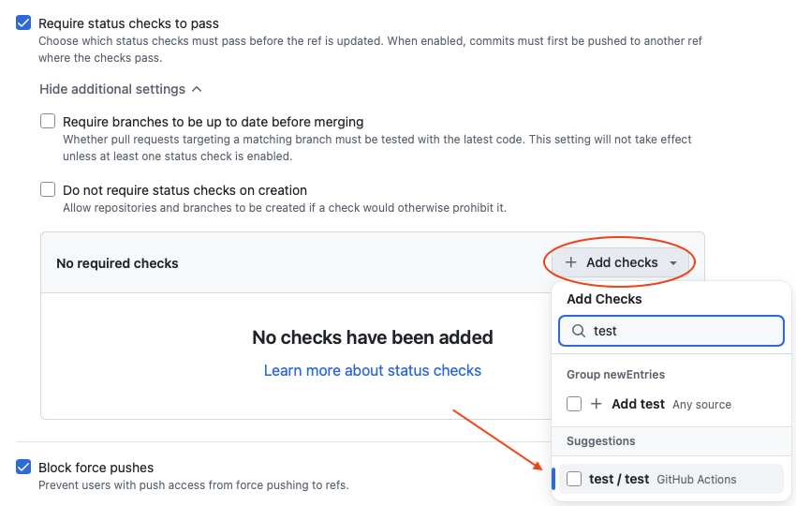
Task: Uncheck Require status checks to pass
Action: (23, 22)
